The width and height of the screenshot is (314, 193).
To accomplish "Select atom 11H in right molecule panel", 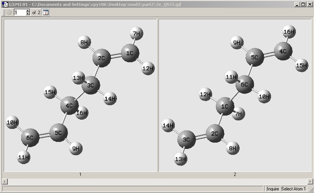I will coord(231,77).
